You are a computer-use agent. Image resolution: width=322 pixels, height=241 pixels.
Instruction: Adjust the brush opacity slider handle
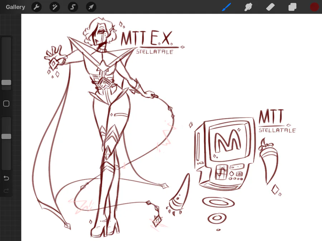(x=6, y=136)
